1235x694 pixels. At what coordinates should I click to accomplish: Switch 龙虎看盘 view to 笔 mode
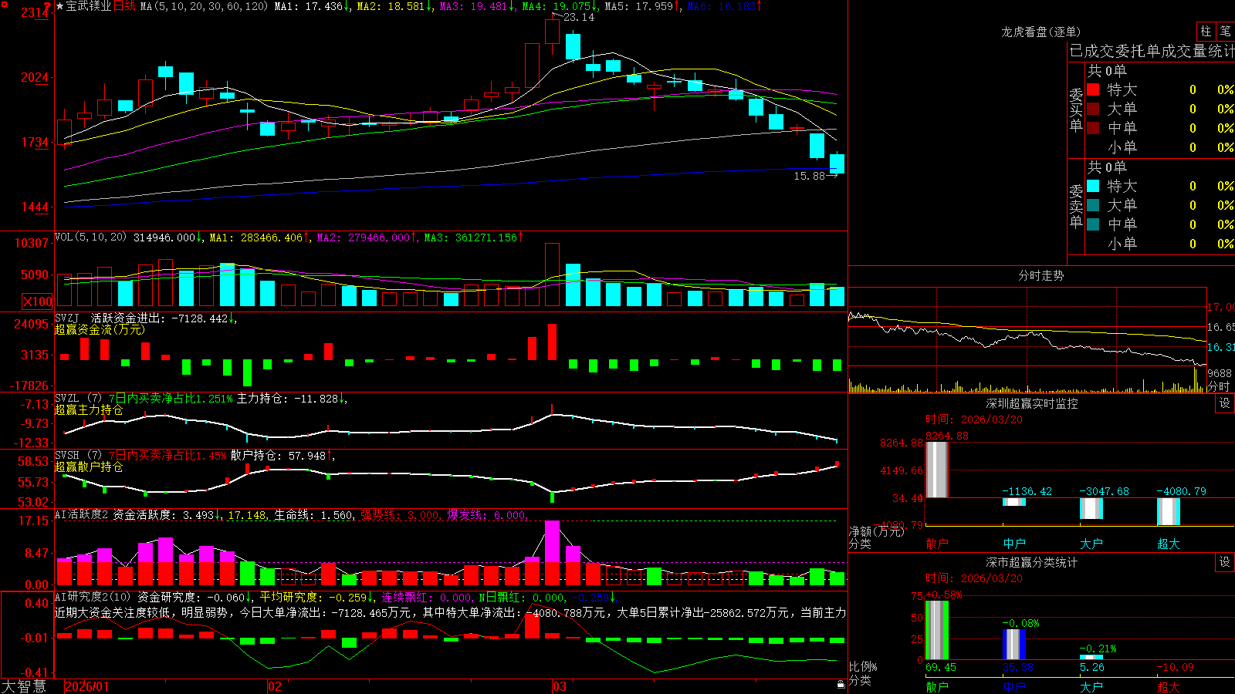click(1226, 31)
